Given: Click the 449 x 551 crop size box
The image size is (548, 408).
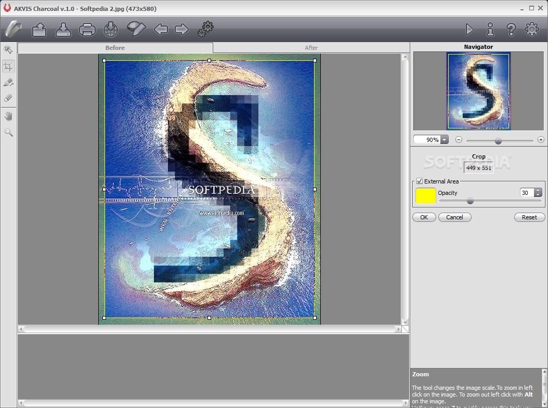Looking at the screenshot, I should [478, 168].
